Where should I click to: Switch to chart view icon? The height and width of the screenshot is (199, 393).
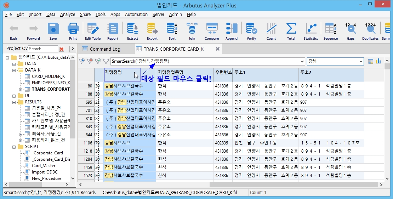pos(378,61)
